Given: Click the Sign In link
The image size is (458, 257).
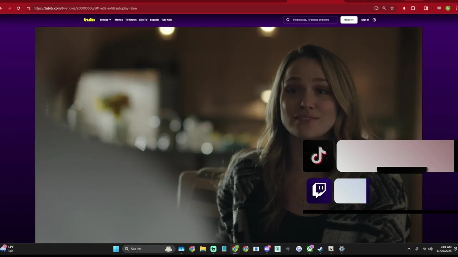Looking at the screenshot, I should [x=365, y=20].
